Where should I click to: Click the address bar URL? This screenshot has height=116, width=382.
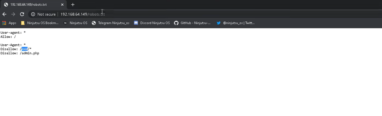[x=83, y=14]
